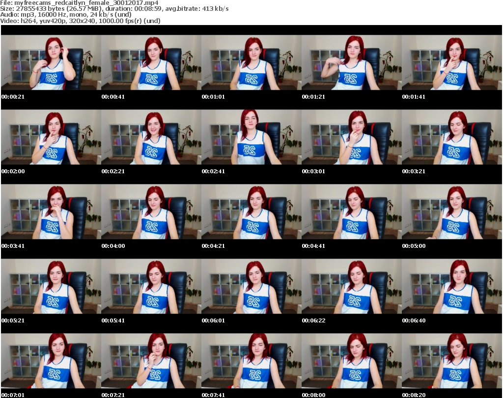Click the 00:05:00 timestamp label
The image size is (503, 398).
414,246
